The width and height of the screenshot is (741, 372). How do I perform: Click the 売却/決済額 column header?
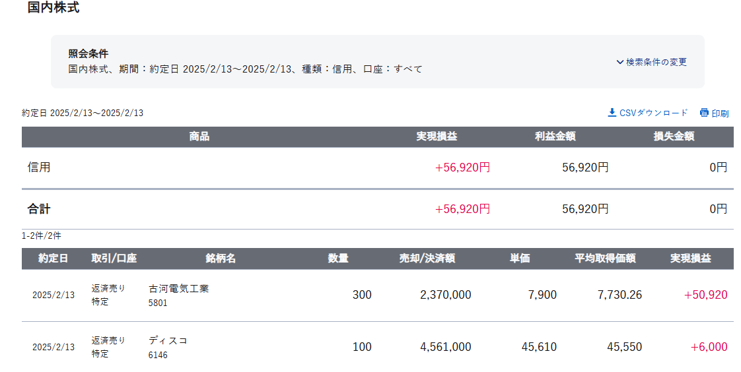pos(427,259)
